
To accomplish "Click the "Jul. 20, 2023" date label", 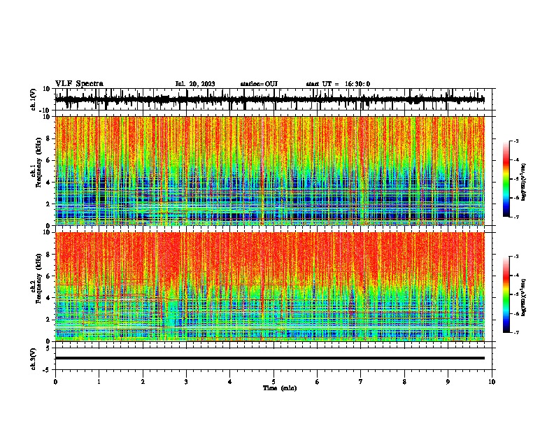I will (x=195, y=84).
